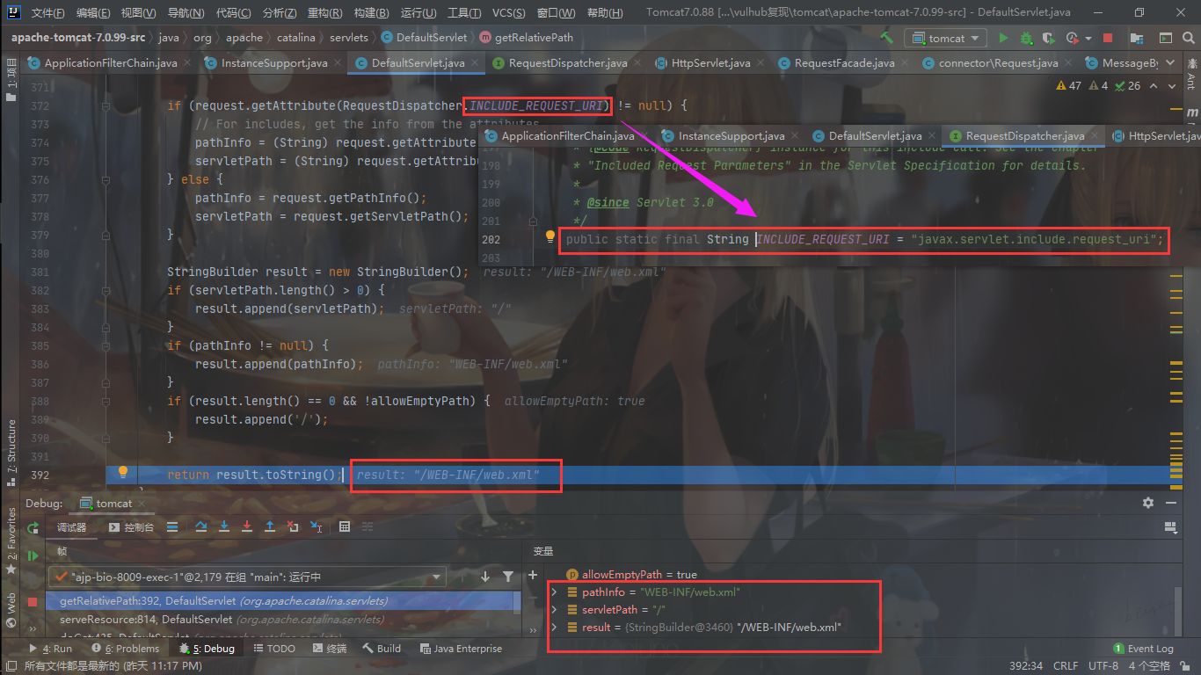
Task: Open the run configuration tomcat dropdown
Action: 946,38
